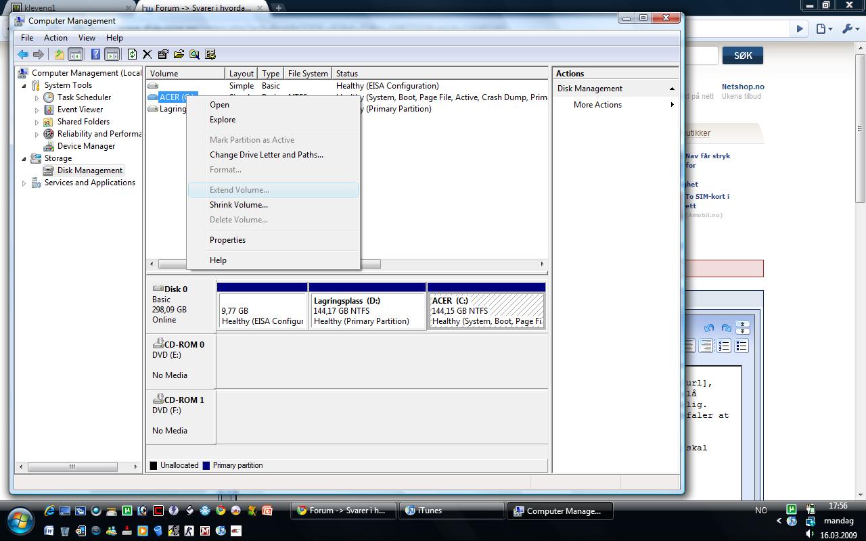Switch to iTunes in the taskbar

tap(451, 511)
